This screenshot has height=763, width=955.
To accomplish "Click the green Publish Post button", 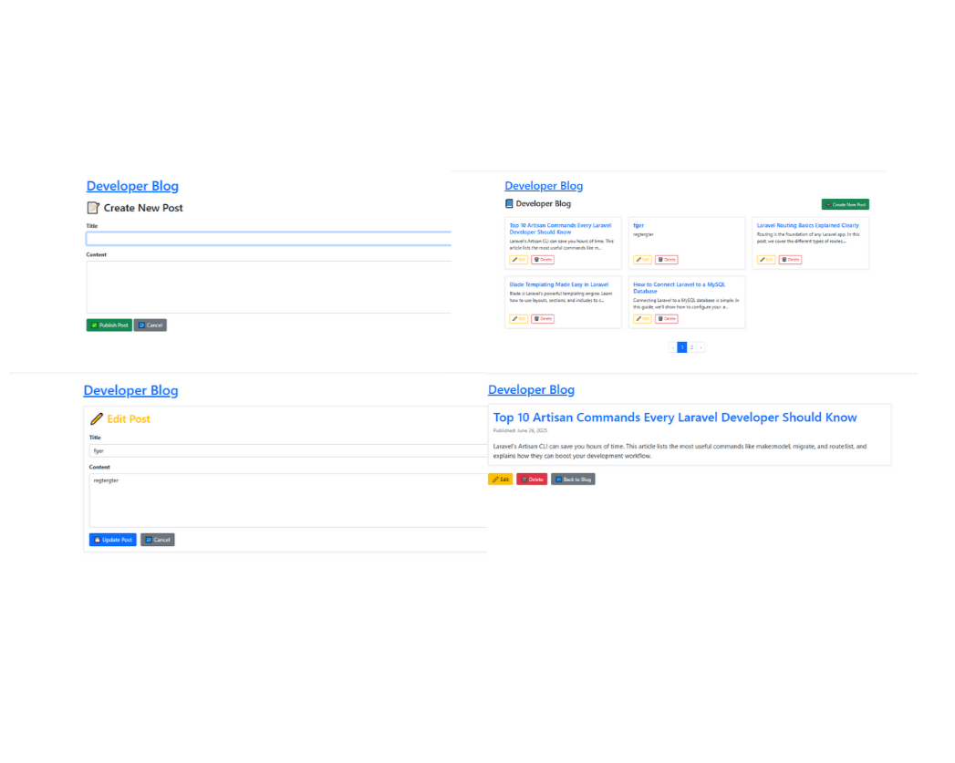I will 109,325.
